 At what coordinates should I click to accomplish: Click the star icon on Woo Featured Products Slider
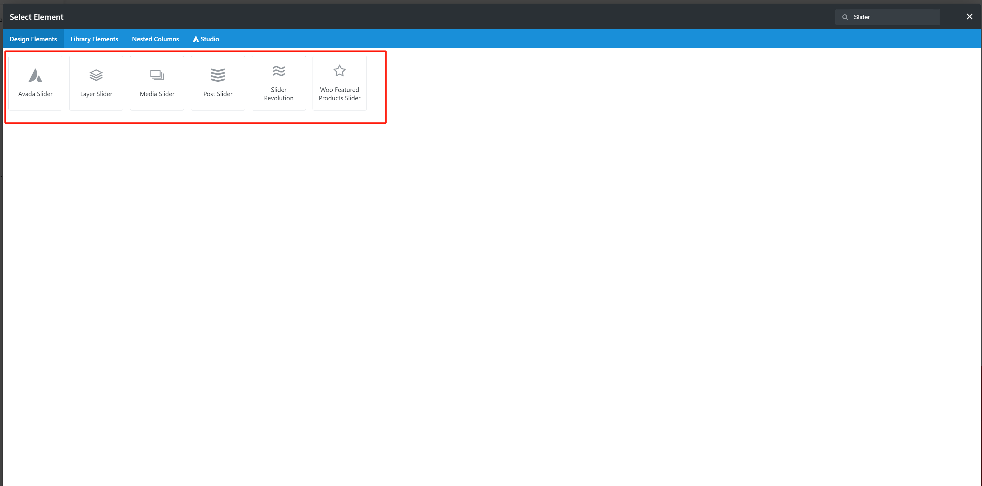coord(339,70)
